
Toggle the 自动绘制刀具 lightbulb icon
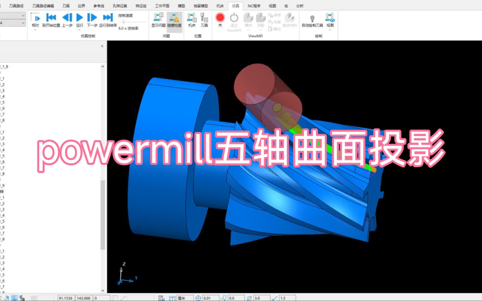point(312,18)
